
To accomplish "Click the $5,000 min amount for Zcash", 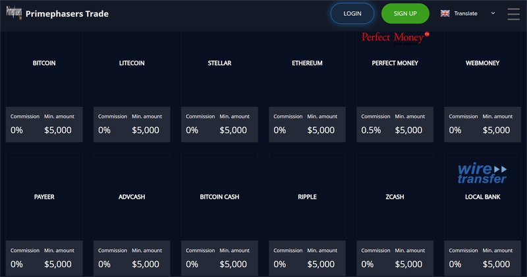I will (x=408, y=264).
